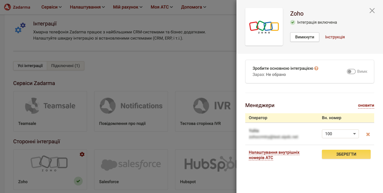Click the Zadarma logo in header

[x=17, y=7]
